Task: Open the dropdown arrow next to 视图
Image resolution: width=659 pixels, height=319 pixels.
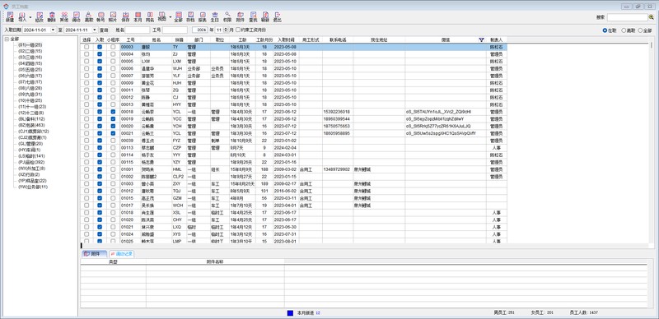Action: (171, 16)
